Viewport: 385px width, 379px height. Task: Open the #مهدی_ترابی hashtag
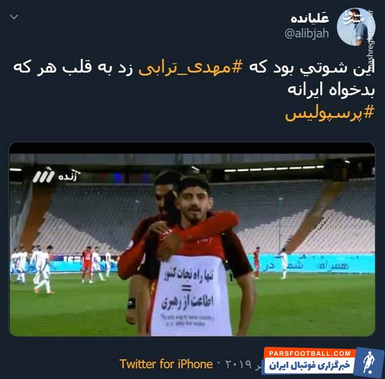191,68
